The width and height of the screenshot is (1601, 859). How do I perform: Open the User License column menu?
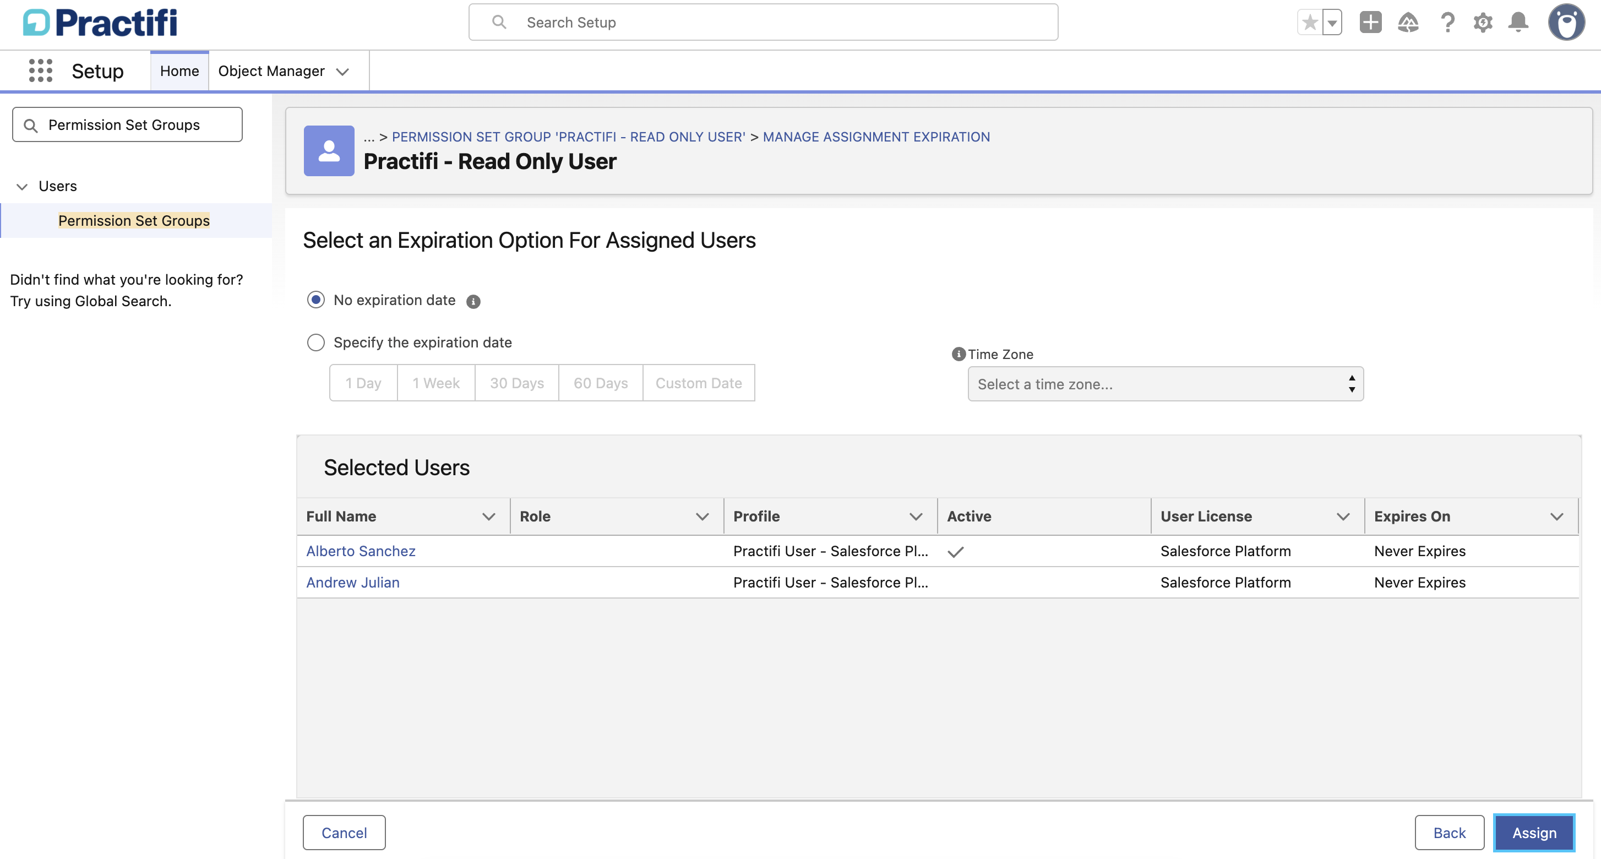tap(1343, 517)
